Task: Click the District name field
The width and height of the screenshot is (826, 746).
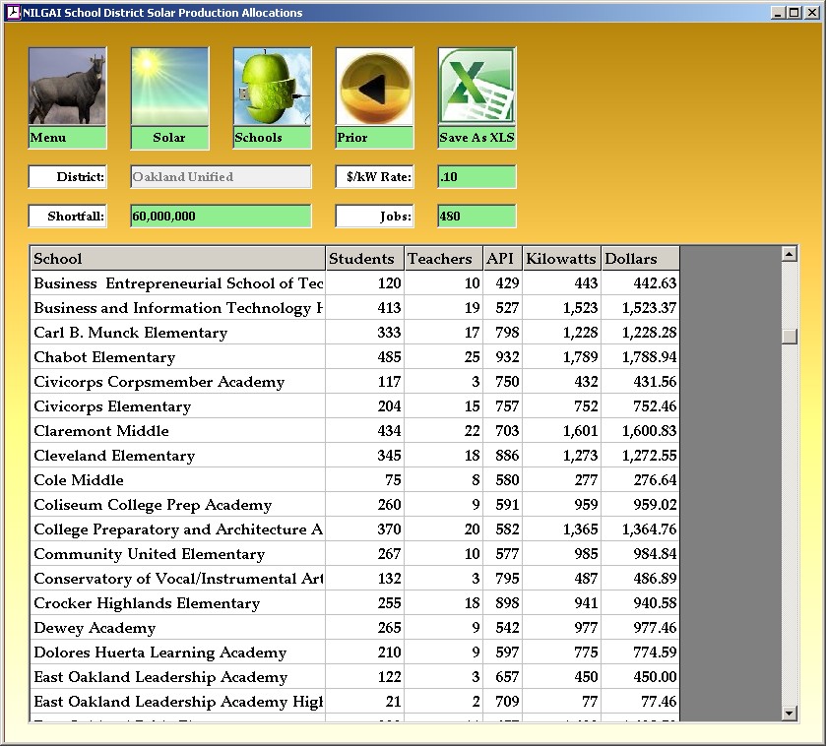Action: coord(221,177)
